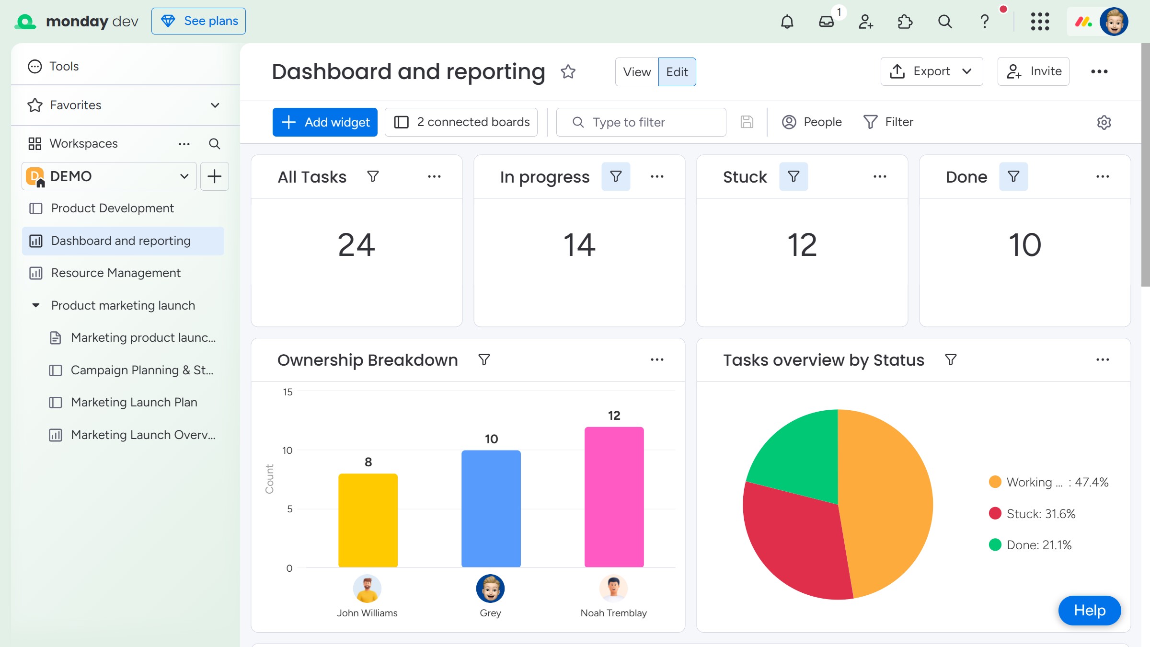Add new item to DEMO workspace
The height and width of the screenshot is (647, 1150).
click(x=214, y=176)
